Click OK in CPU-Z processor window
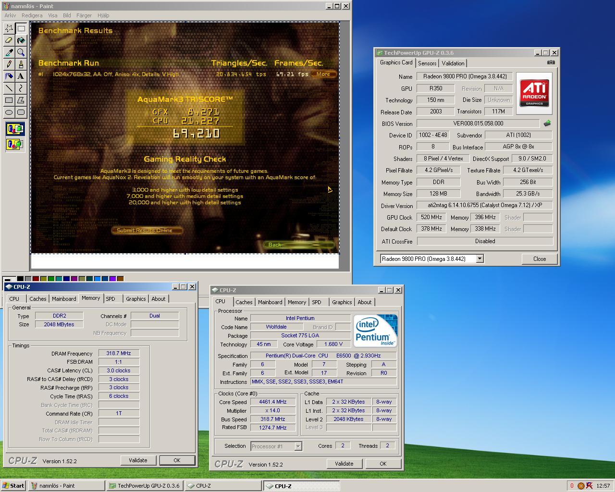The width and height of the screenshot is (615, 492). pos(383,464)
